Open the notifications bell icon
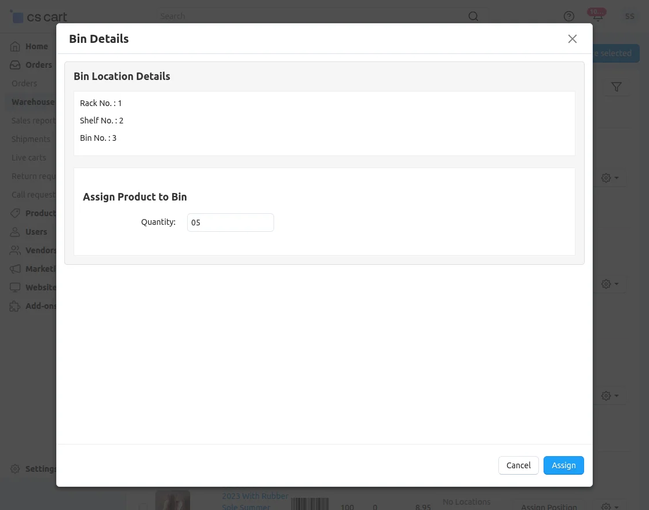Image resolution: width=649 pixels, height=510 pixels. coord(597,16)
